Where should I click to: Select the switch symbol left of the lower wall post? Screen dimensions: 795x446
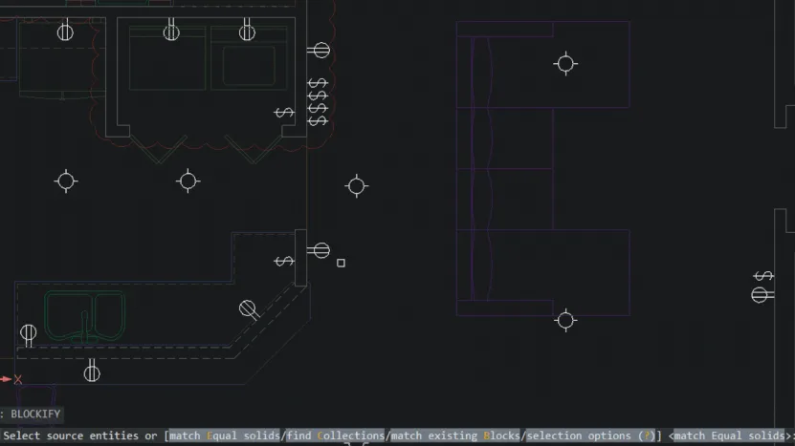pos(284,262)
